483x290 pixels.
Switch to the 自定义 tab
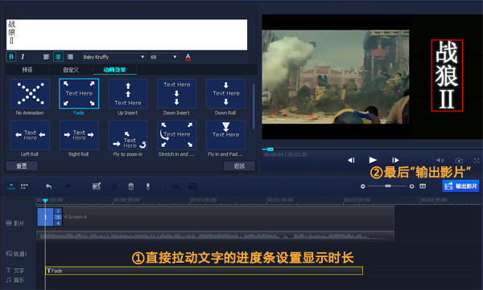click(x=71, y=70)
